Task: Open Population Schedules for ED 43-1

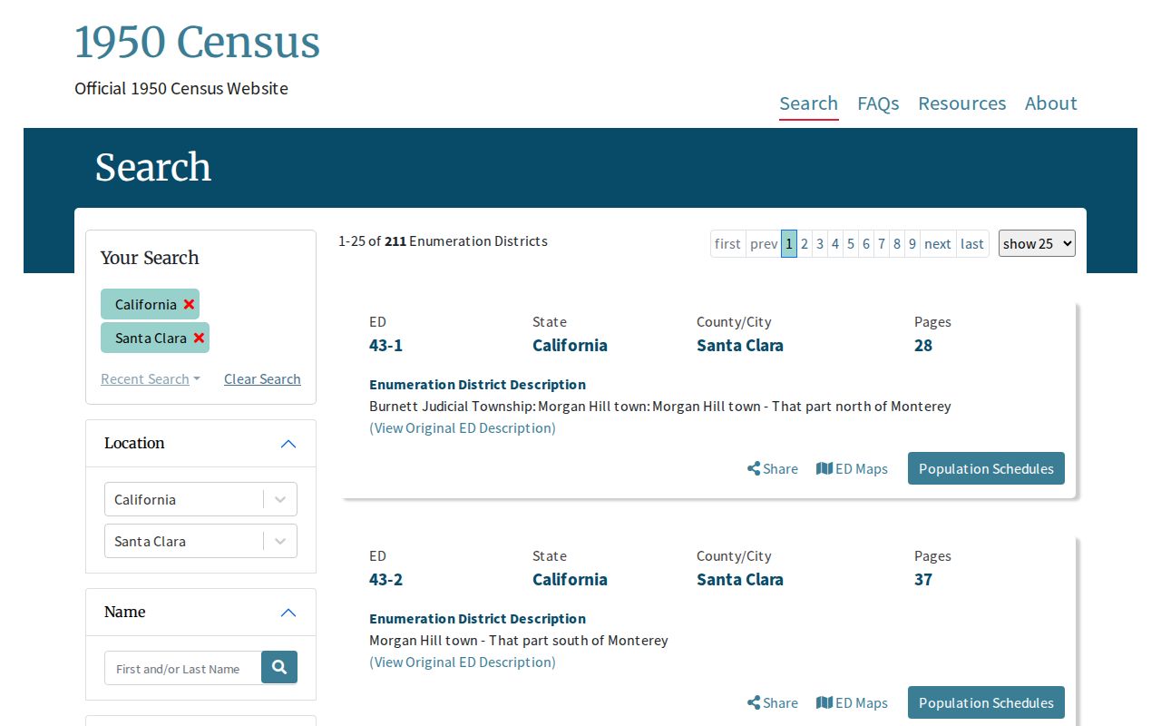Action: 986,468
